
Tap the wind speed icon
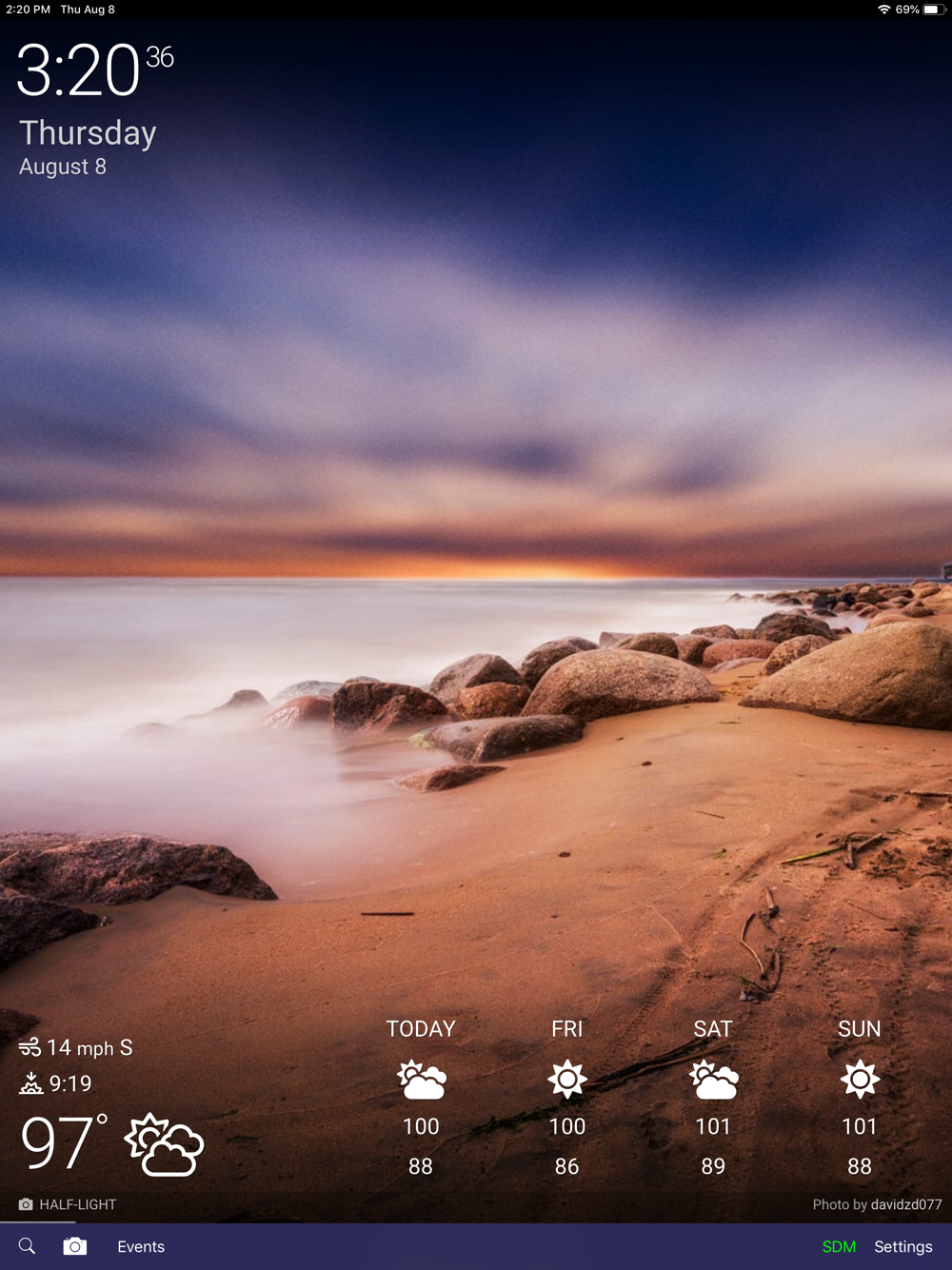(x=30, y=1048)
